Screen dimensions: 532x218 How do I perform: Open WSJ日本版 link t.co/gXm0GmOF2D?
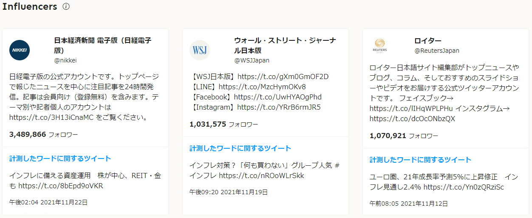(283, 76)
